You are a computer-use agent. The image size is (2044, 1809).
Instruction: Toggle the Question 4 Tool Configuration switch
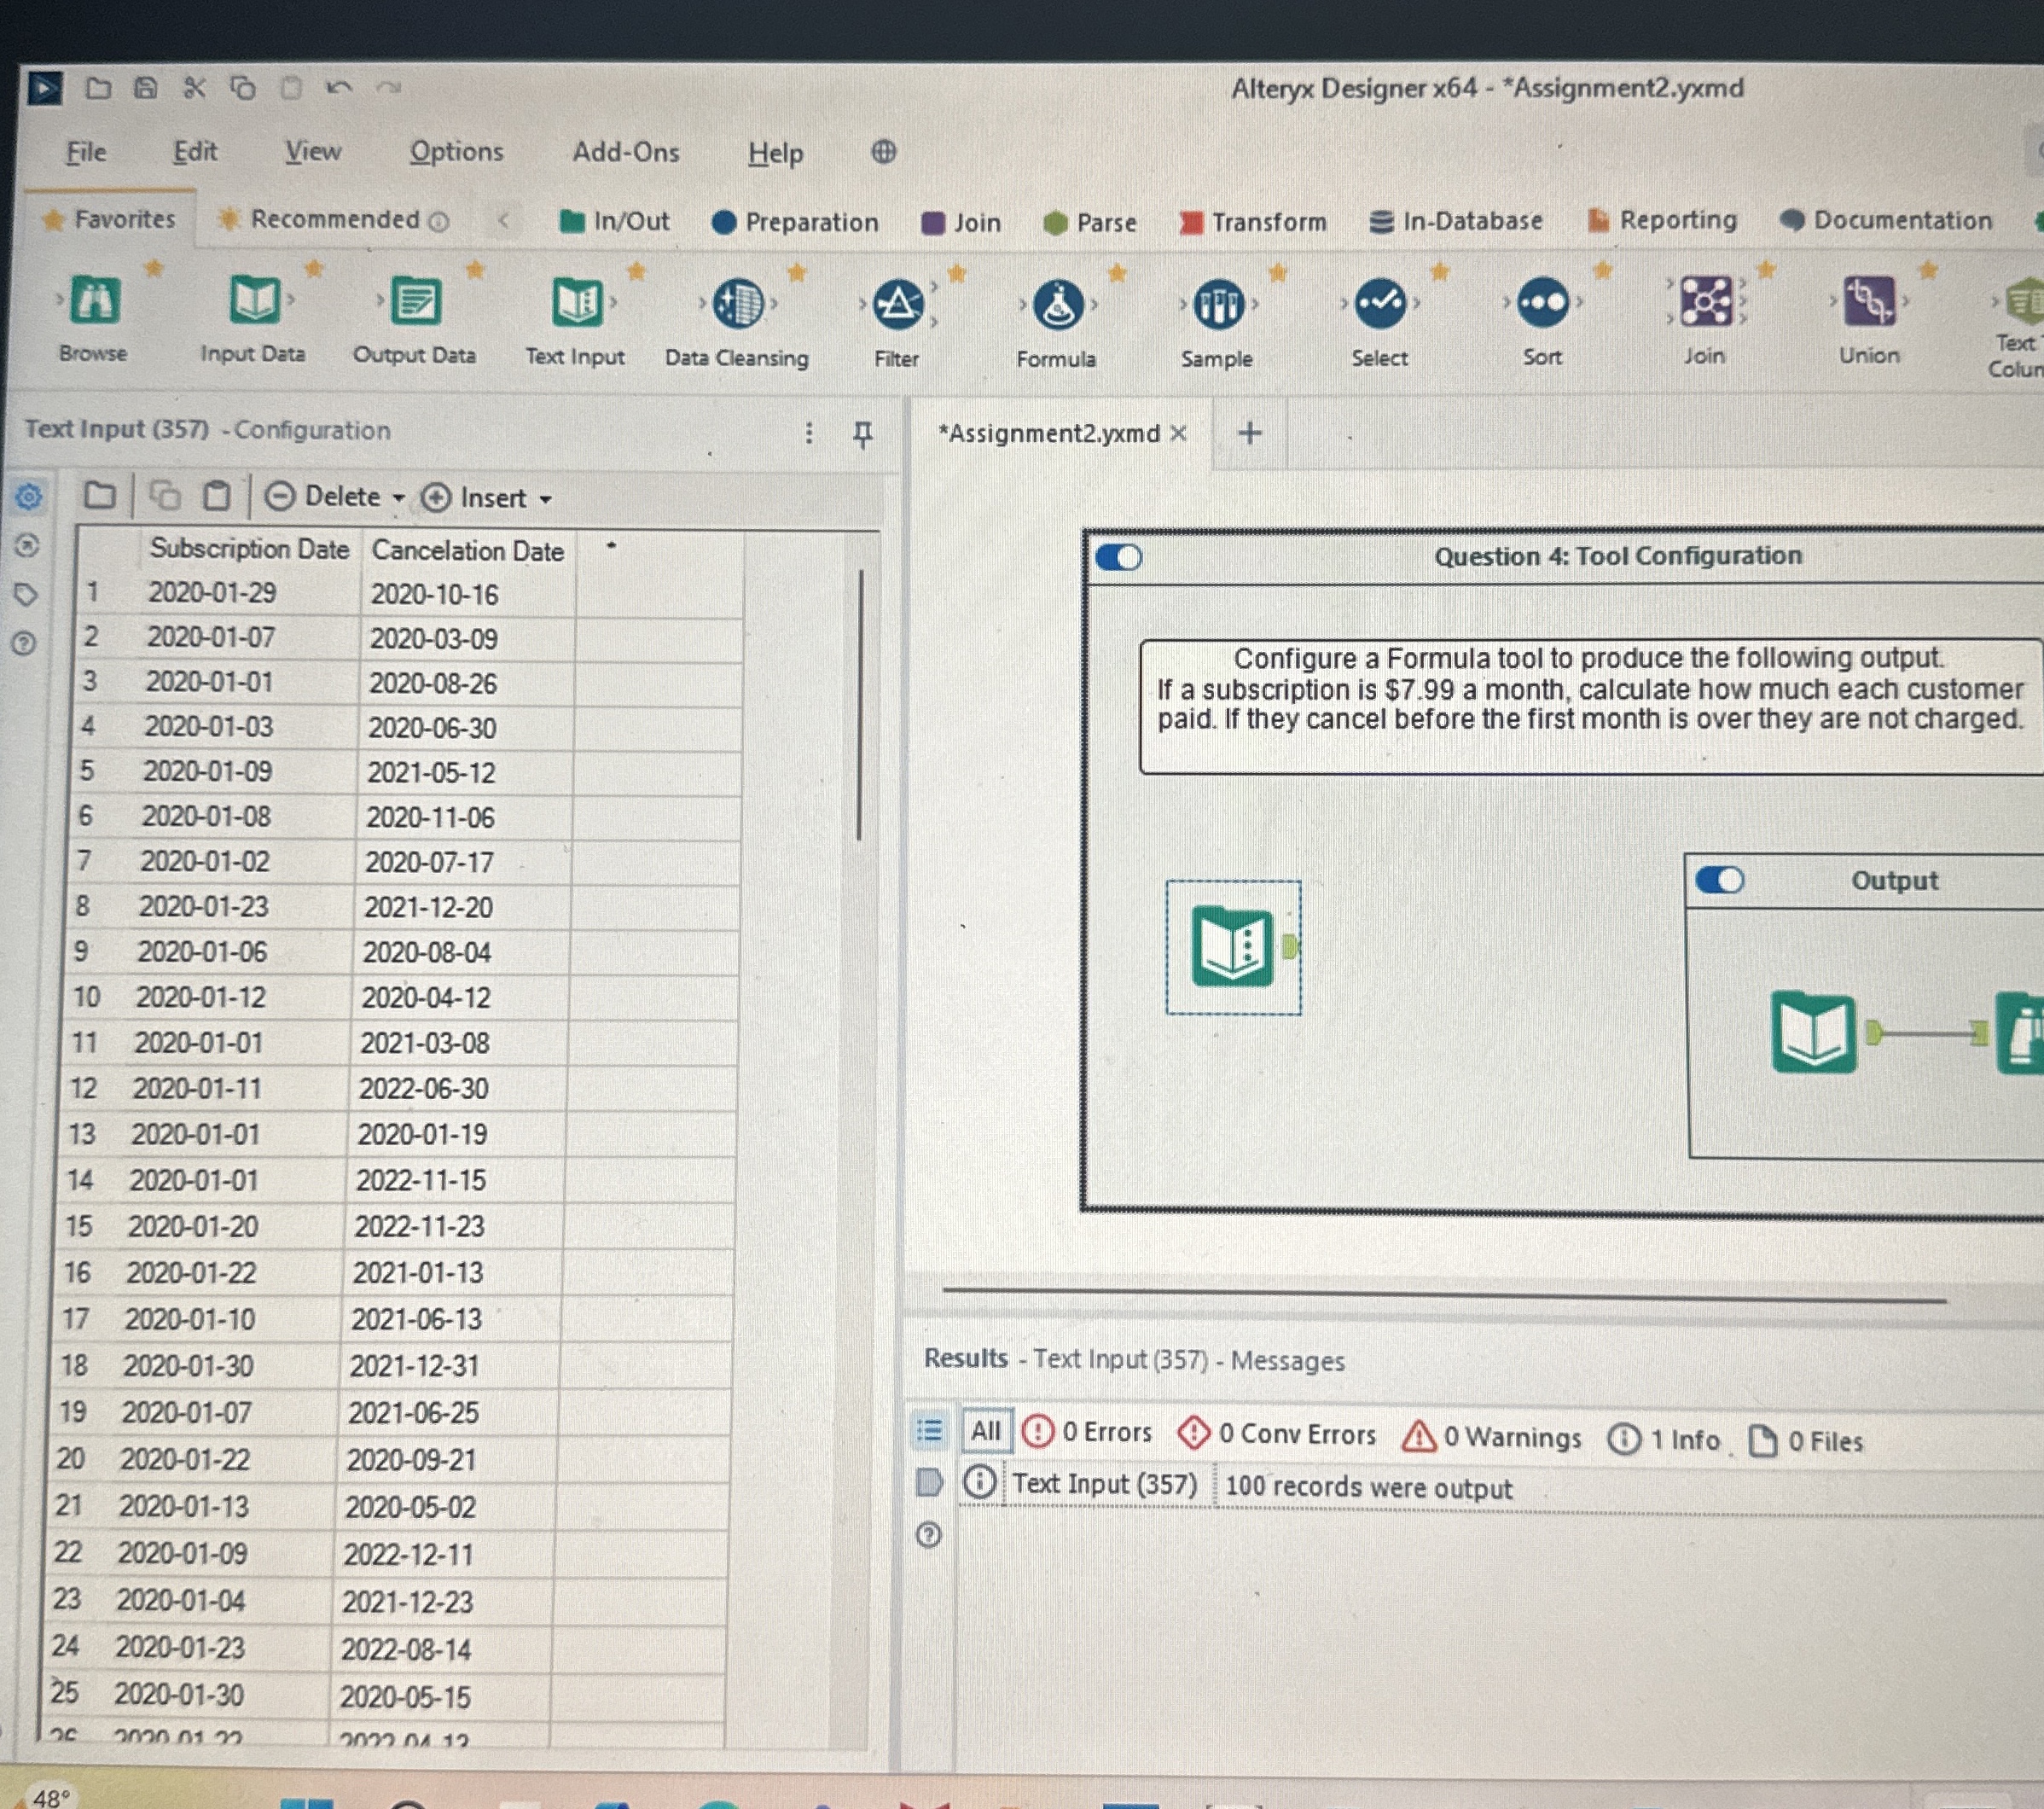1120,557
